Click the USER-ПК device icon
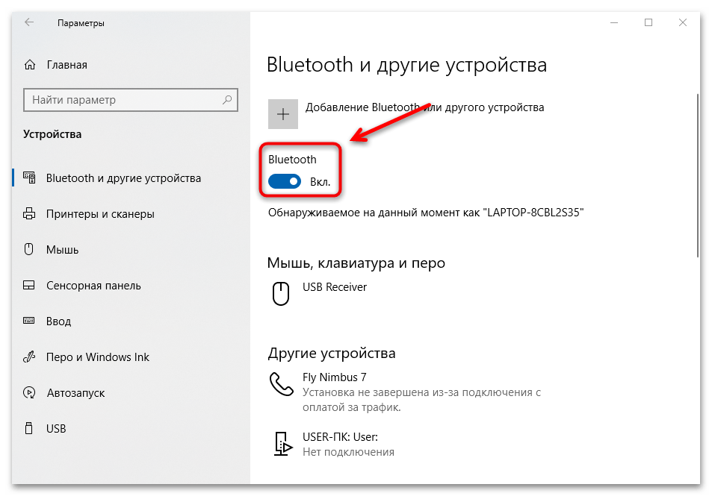This screenshot has height=496, width=712. pos(282,443)
